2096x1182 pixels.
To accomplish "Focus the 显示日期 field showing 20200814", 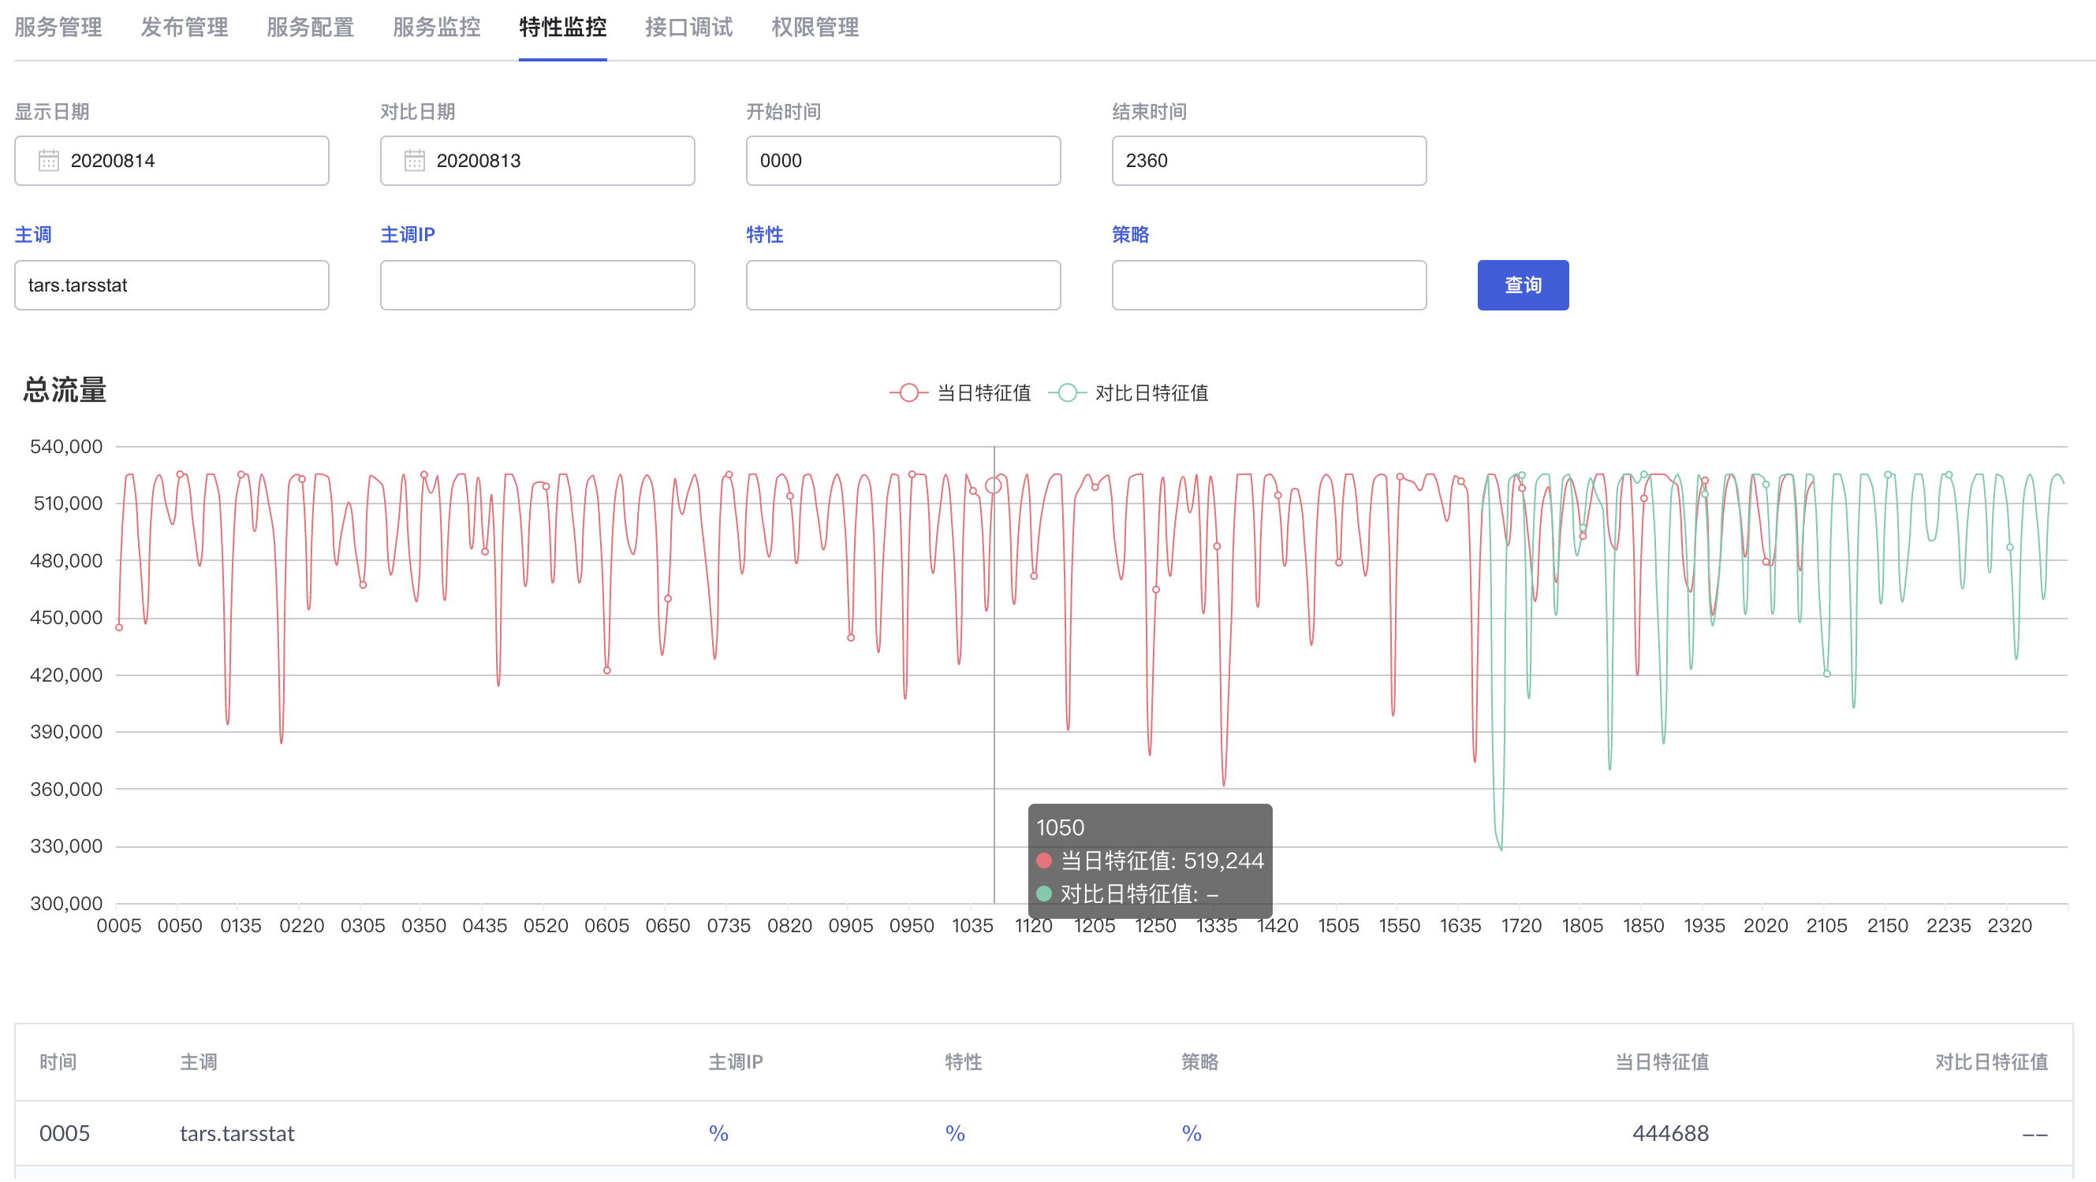I will (172, 161).
